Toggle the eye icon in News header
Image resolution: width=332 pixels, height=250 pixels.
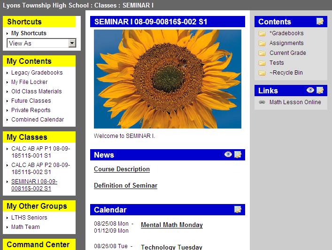click(x=228, y=154)
